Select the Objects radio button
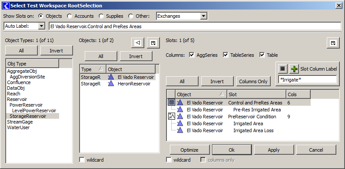 (40, 16)
